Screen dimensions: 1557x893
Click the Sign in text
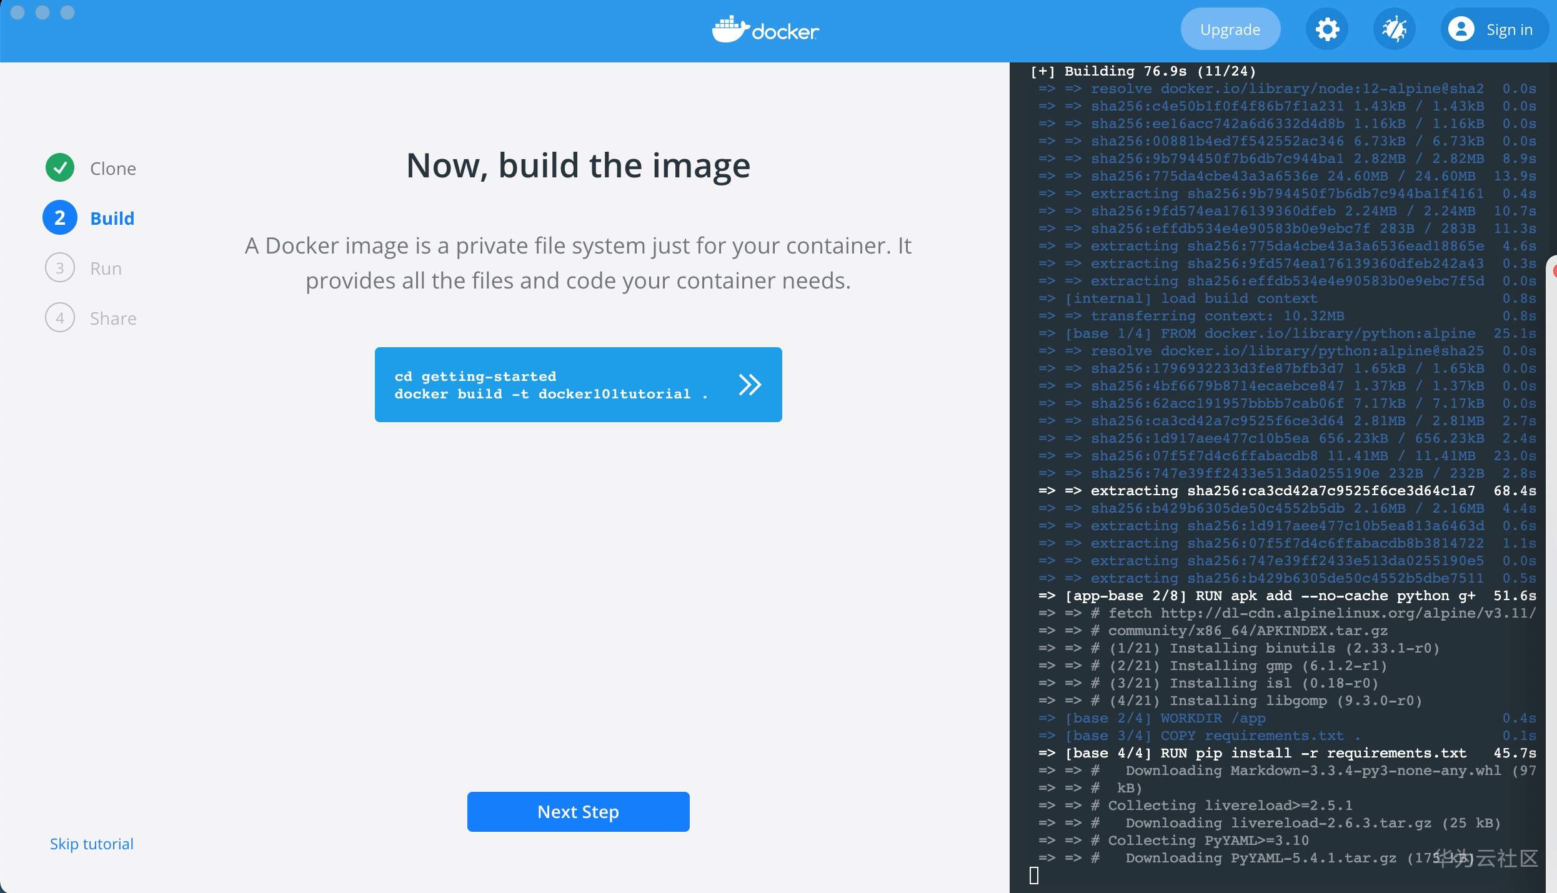pos(1509,29)
